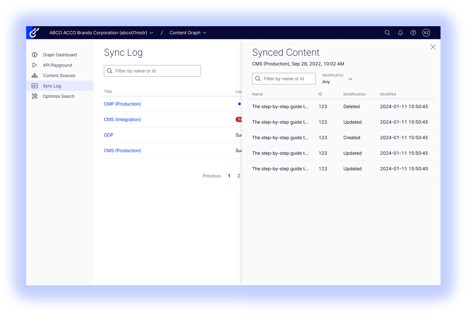Open the ODP sync entry
468x314 pixels.
[108, 135]
